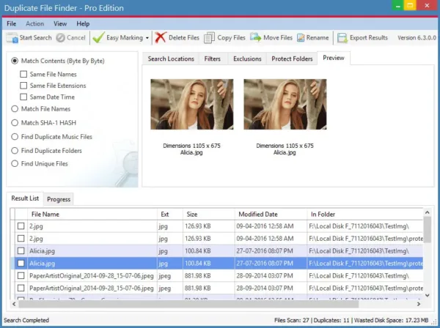The width and height of the screenshot is (440, 328).
Task: Select the Find Duplicate Music Files option
Action: coord(15,137)
